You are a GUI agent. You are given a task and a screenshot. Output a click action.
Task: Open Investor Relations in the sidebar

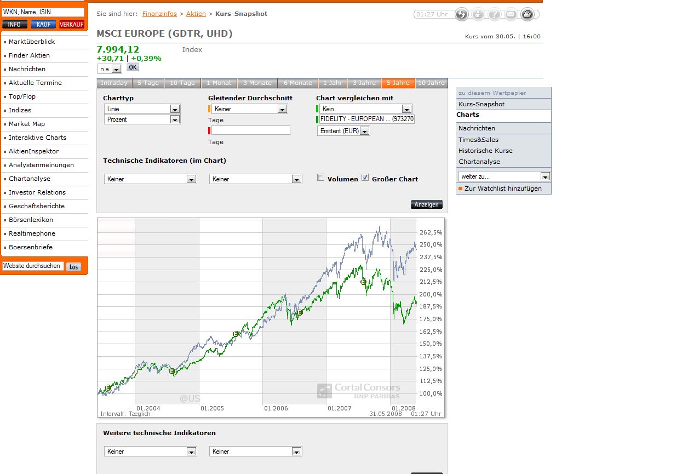pos(37,192)
